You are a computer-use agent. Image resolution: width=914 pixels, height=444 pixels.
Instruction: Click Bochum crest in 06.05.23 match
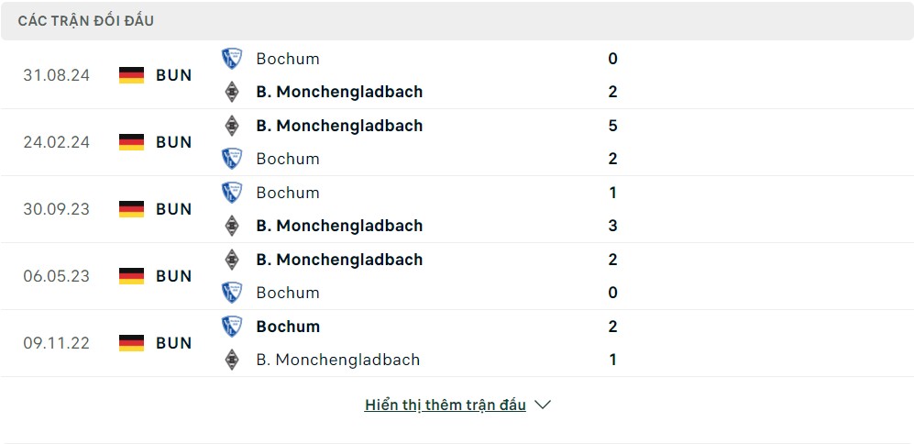(232, 293)
